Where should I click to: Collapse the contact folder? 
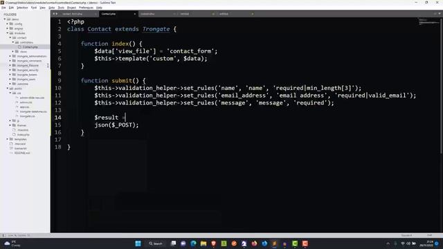pyautogui.click(x=10, y=37)
